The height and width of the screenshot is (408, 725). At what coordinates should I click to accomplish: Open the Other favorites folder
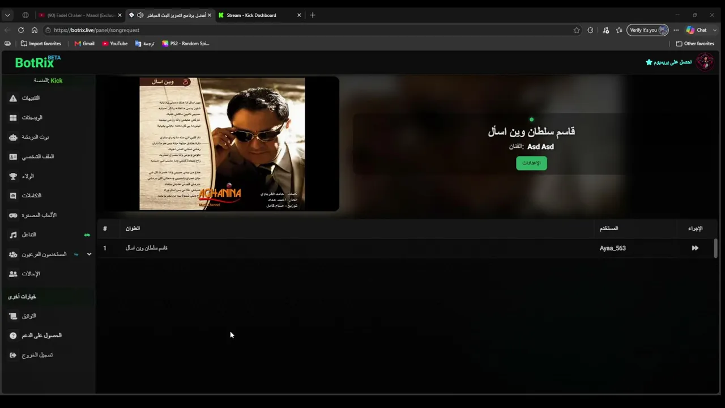click(x=695, y=44)
